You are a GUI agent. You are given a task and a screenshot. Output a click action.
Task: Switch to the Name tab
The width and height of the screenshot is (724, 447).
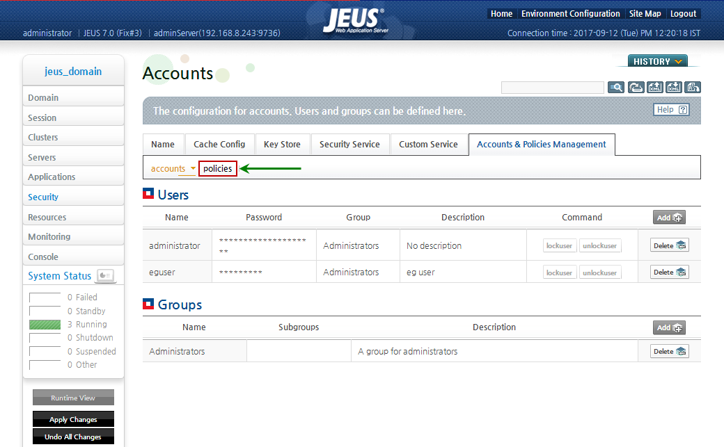(x=163, y=145)
